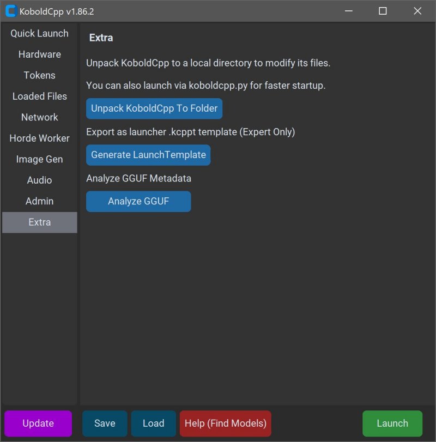Screen dimensions: 436x442
Task: Click the KoboldCpp app icon in title bar
Action: click(x=11, y=11)
